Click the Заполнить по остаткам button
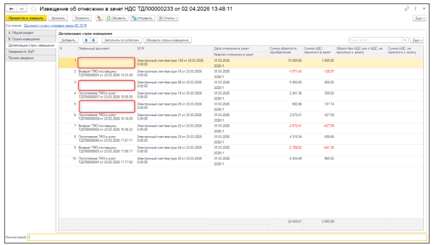This screenshot has width=433, height=245. (121, 40)
